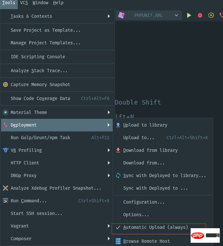Open Deployment Options...

(163, 215)
